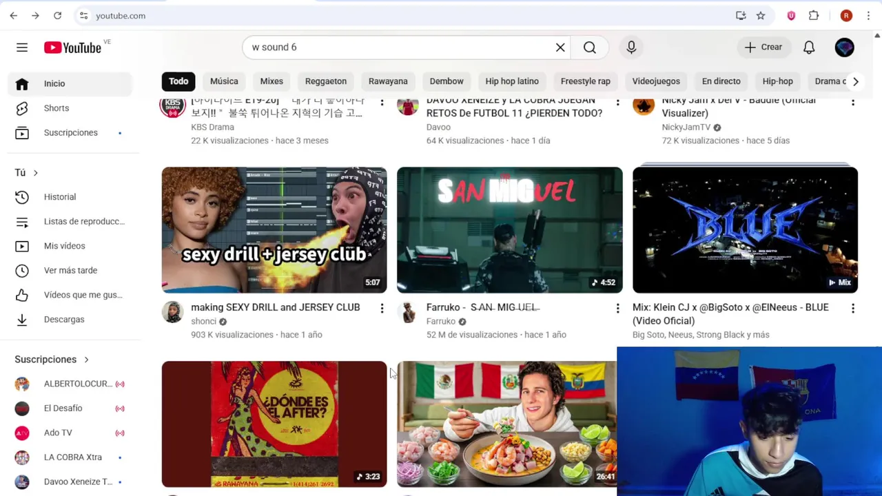This screenshot has width=882, height=496.
Task: Activate voice search microphone icon
Action: point(631,48)
